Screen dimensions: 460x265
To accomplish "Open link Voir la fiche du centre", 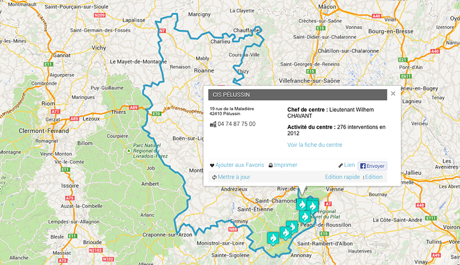I will pyautogui.click(x=315, y=145).
